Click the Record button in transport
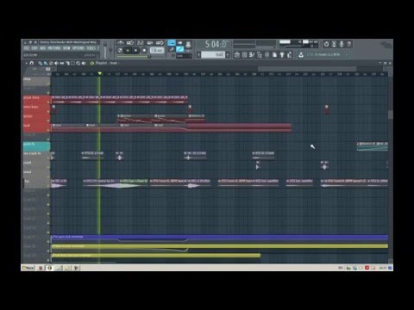Image resolution: width=414 pixels, height=310 pixels. tap(144, 51)
